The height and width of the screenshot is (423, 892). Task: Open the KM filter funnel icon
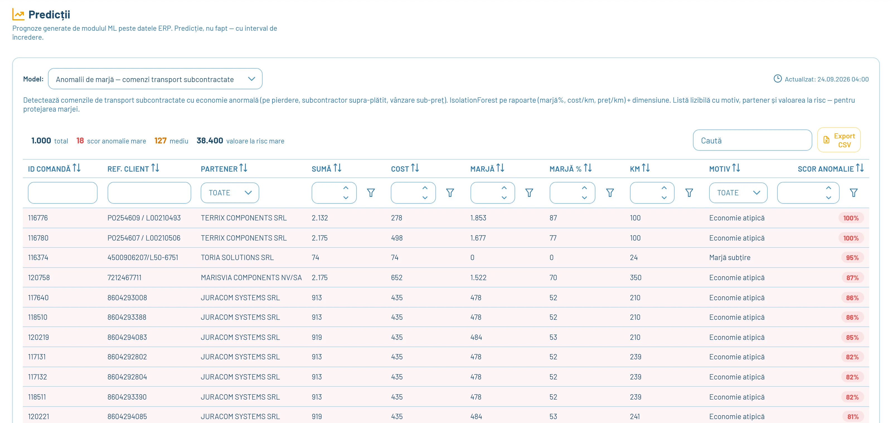tap(689, 193)
